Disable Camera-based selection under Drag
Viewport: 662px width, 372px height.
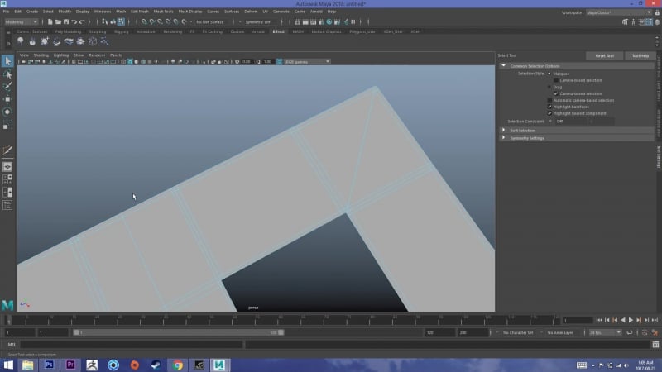[x=556, y=93]
